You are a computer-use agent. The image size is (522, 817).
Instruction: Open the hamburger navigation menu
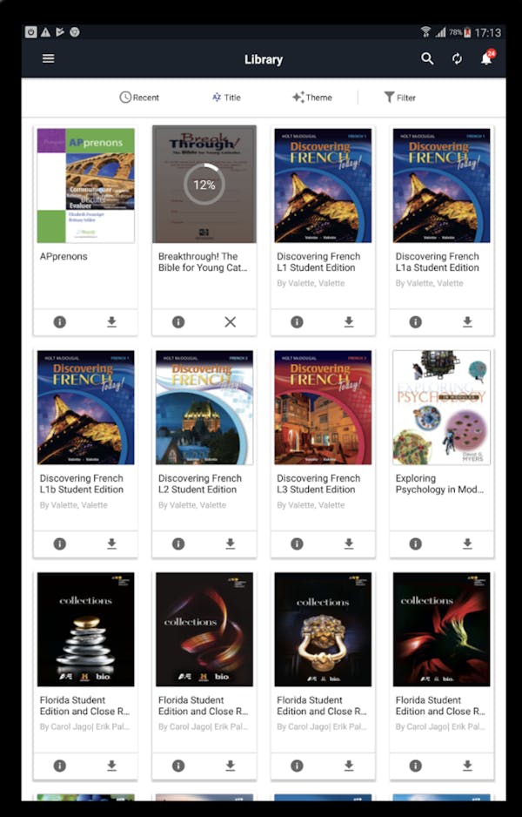(x=49, y=58)
